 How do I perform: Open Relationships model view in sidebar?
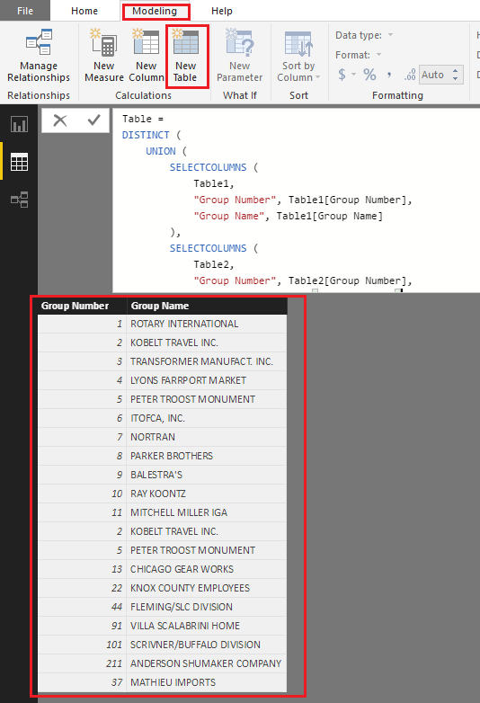(19, 200)
